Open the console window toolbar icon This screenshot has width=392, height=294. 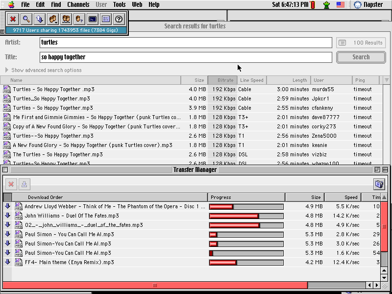click(92, 20)
